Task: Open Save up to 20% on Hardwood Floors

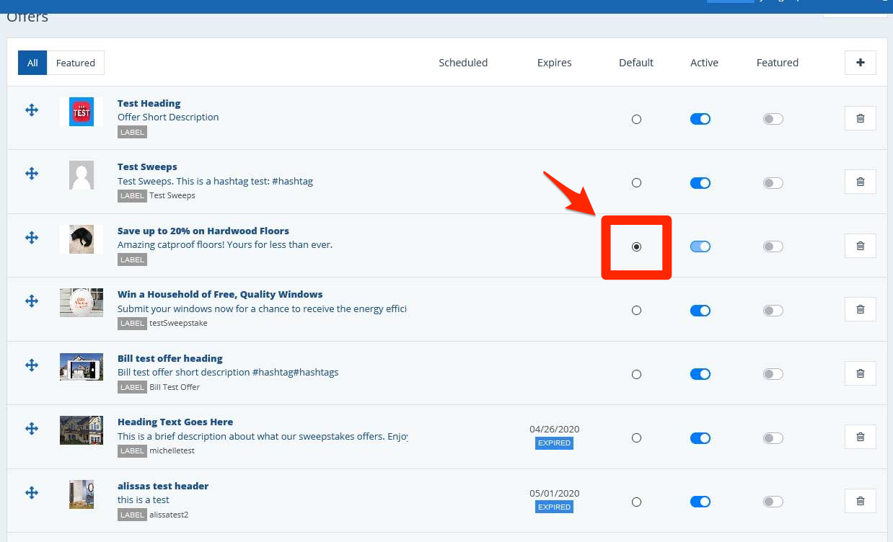Action: [x=203, y=231]
